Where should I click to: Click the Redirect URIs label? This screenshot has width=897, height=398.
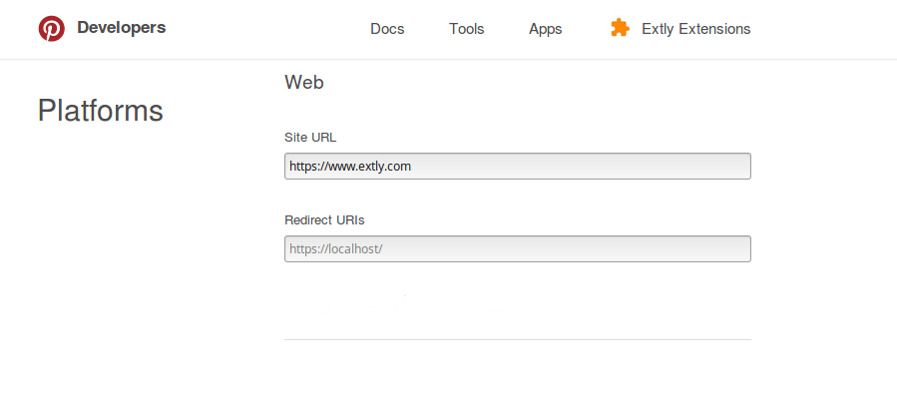click(x=324, y=220)
